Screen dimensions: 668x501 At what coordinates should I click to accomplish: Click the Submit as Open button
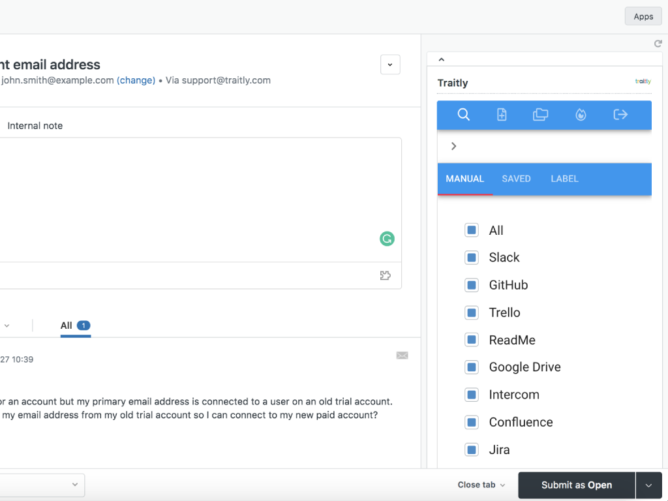point(576,485)
